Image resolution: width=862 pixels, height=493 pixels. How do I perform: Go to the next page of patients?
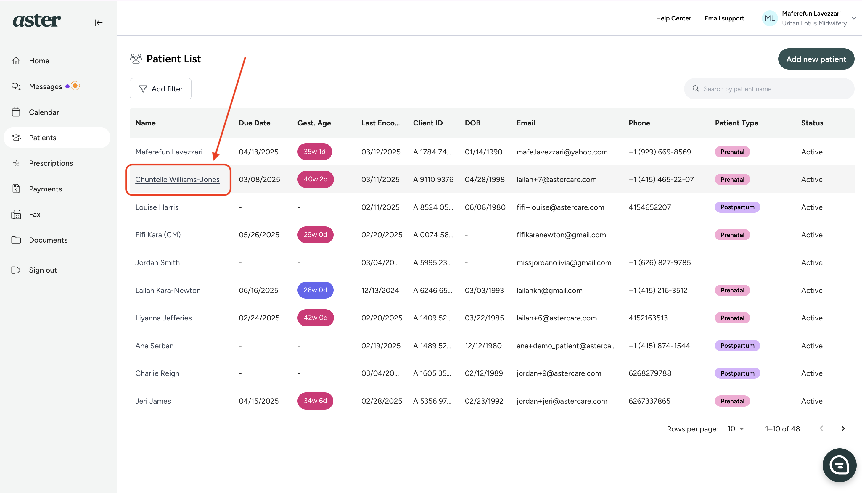click(x=843, y=429)
